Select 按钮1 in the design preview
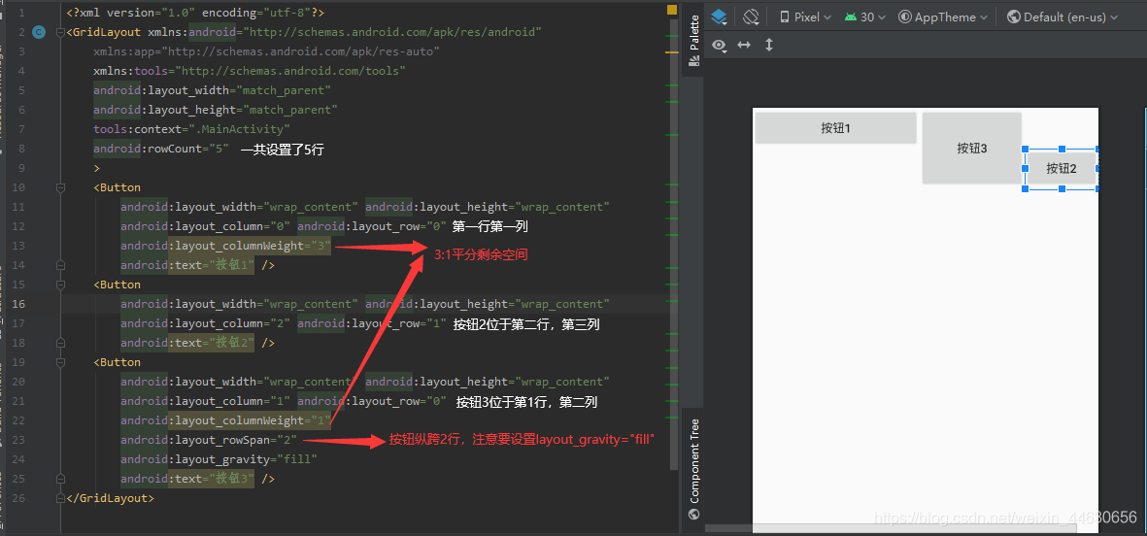This screenshot has height=536, width=1147. [x=835, y=128]
